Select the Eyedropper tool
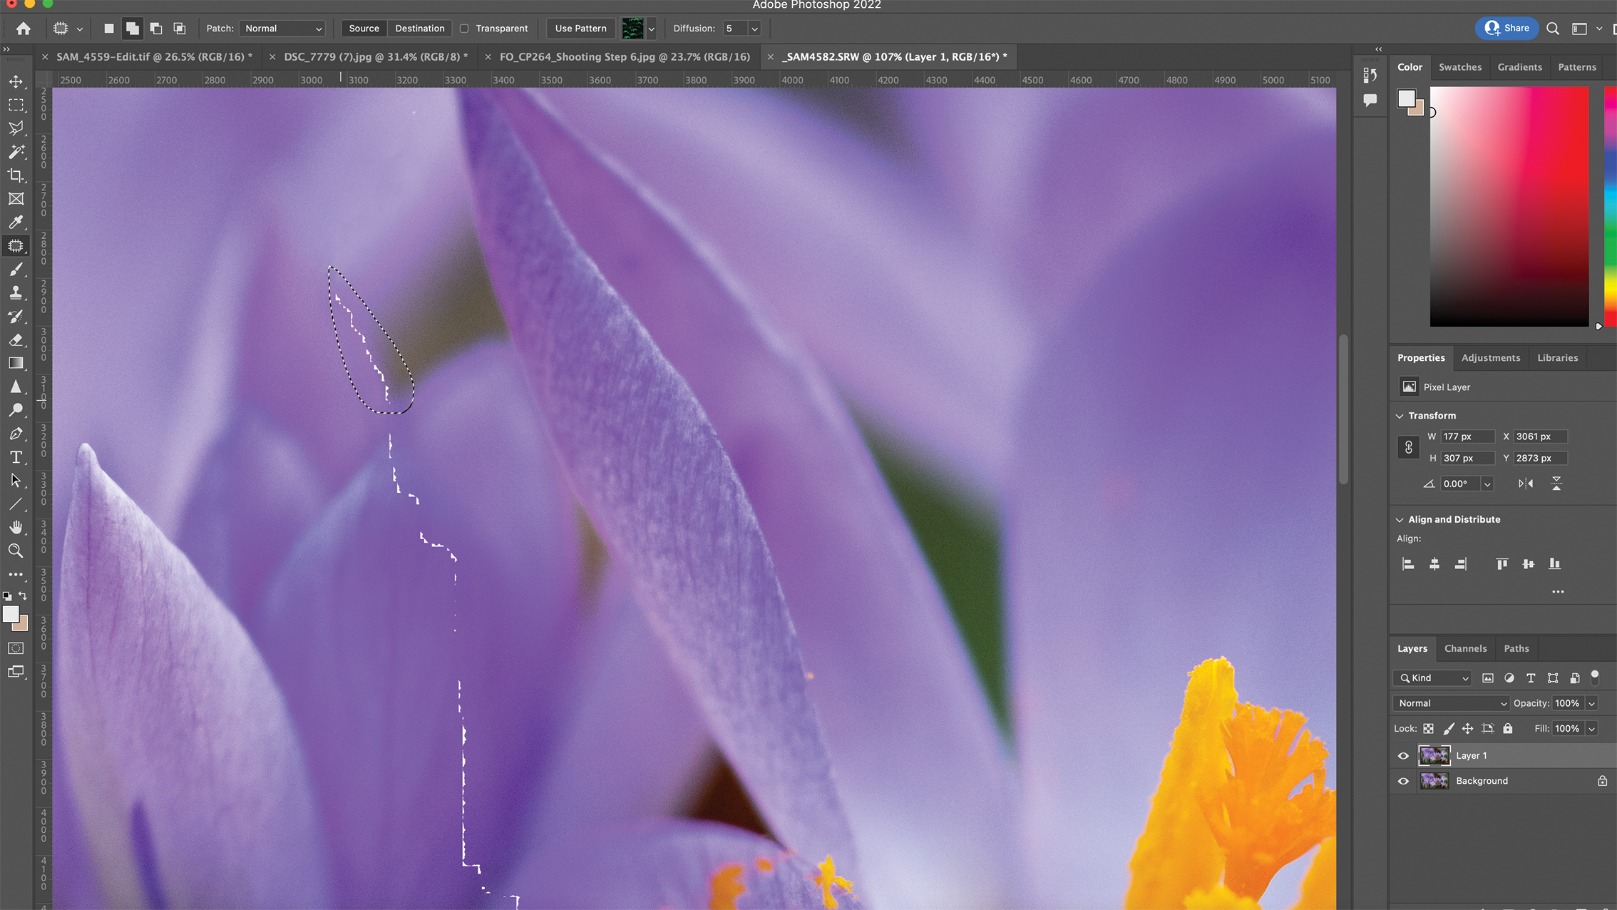1617x910 pixels. (16, 223)
